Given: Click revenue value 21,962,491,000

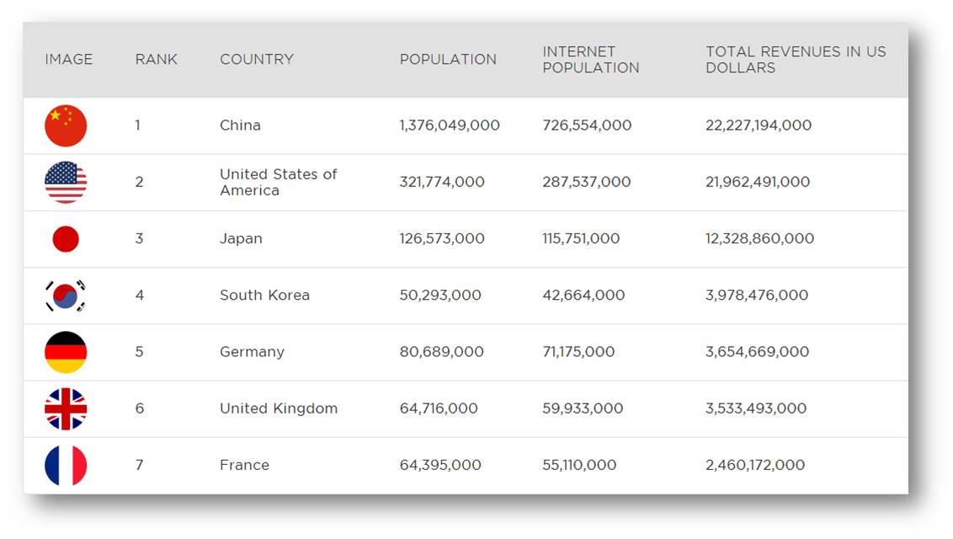Looking at the screenshot, I should tap(758, 182).
